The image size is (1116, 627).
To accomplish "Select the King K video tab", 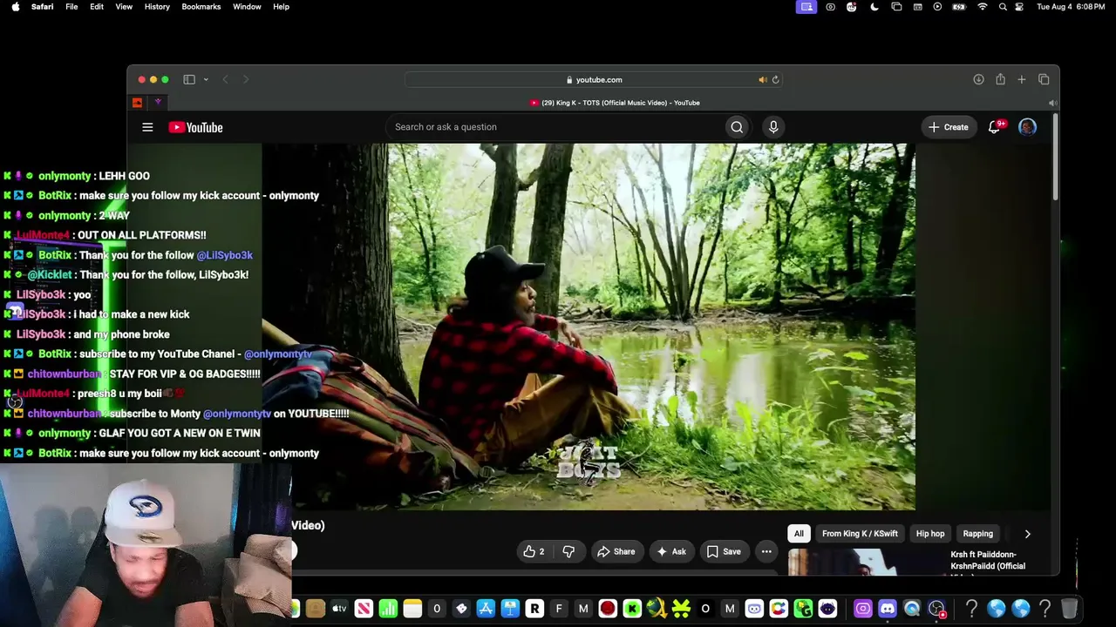I will tap(615, 103).
